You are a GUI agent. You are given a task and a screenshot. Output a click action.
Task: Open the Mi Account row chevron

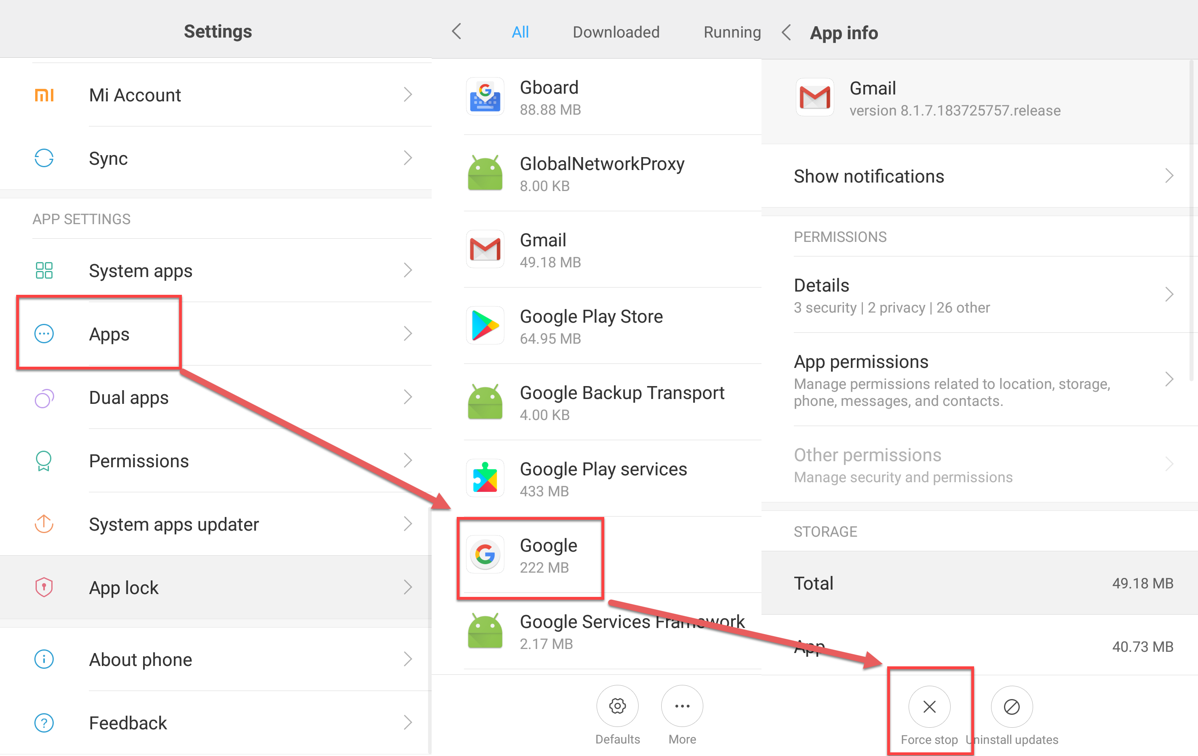coord(408,94)
